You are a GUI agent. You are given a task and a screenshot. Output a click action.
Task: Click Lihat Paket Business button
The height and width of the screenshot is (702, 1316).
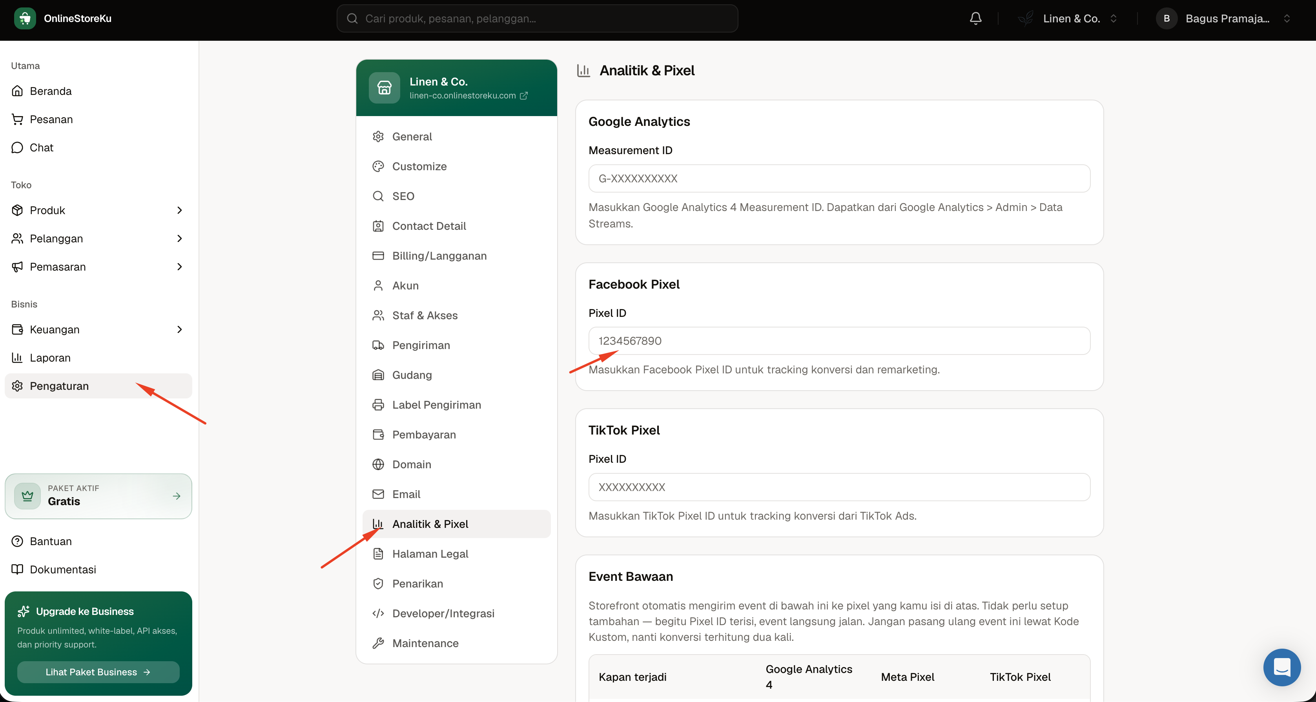[98, 672]
